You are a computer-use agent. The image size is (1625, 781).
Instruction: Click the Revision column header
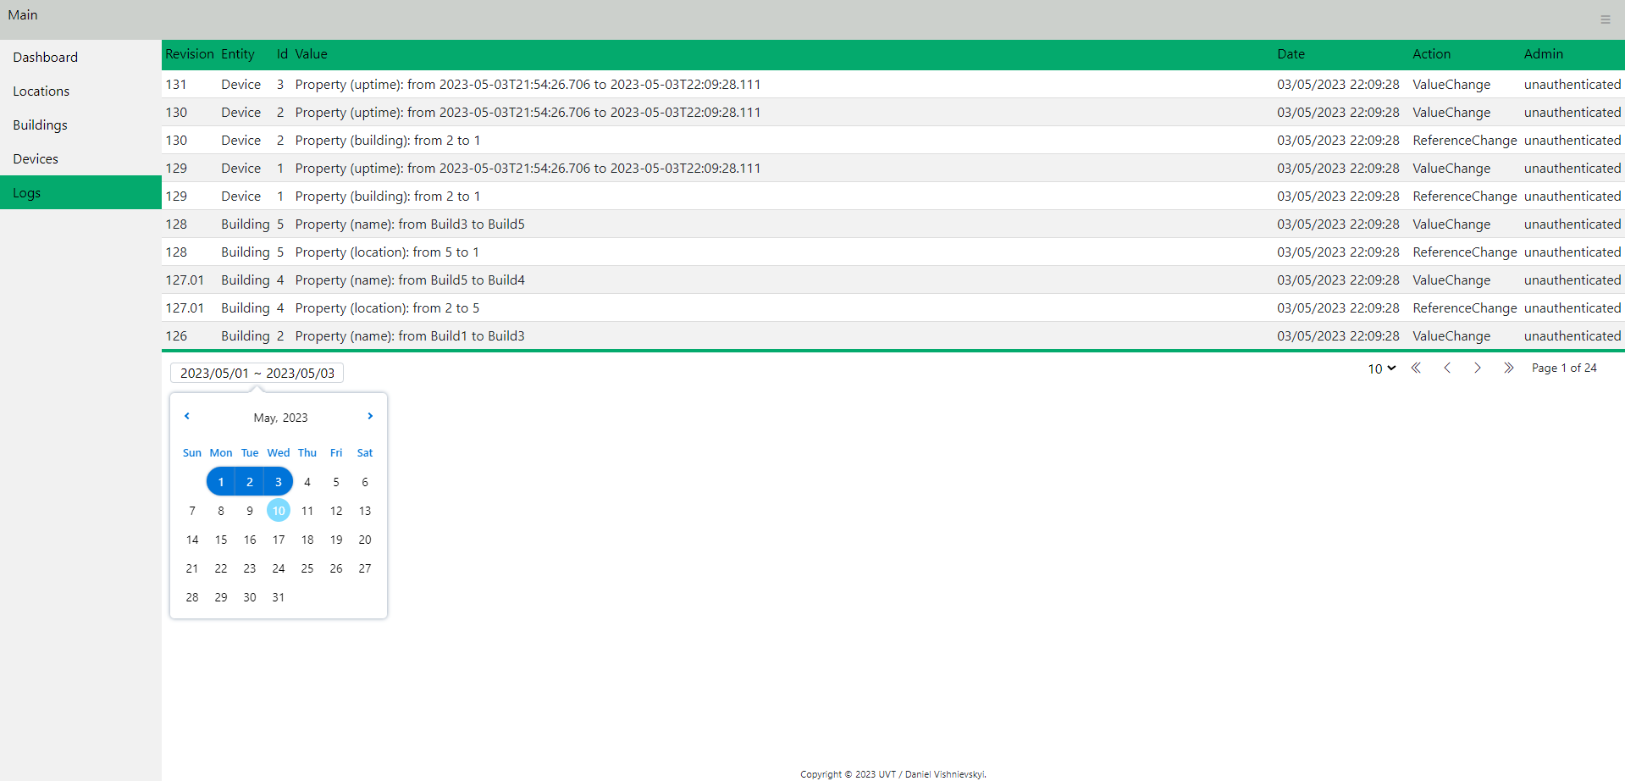pyautogui.click(x=188, y=53)
